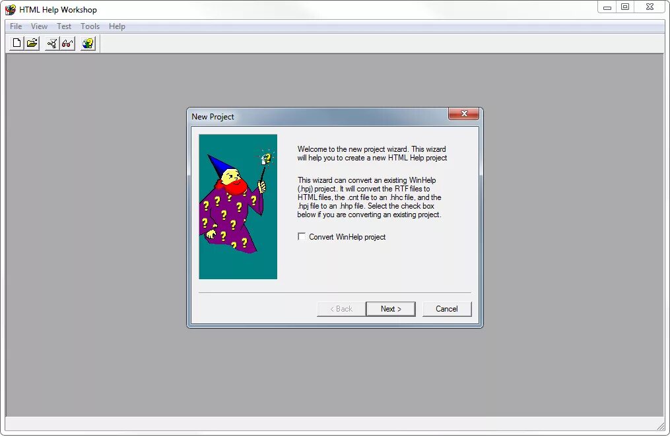Click the New Project dialog title

click(x=213, y=117)
